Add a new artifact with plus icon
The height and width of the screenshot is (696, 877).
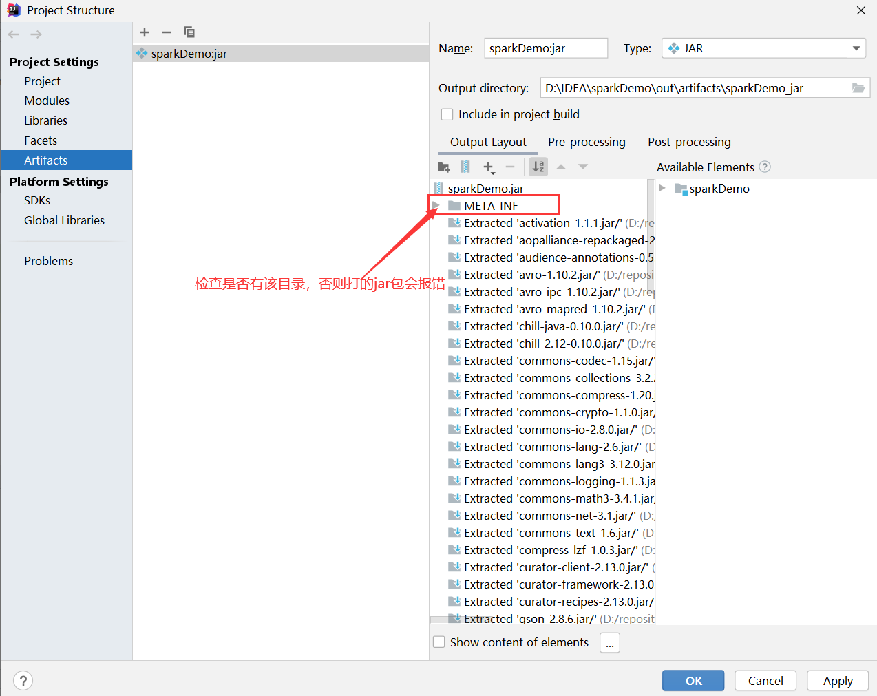[145, 32]
